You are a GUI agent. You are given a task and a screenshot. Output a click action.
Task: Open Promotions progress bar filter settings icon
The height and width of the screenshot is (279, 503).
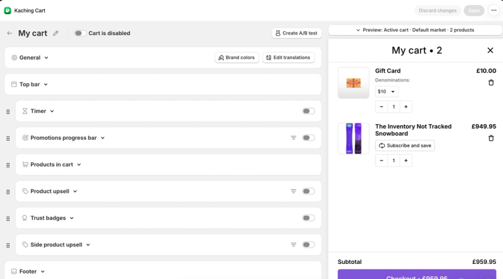(x=294, y=137)
